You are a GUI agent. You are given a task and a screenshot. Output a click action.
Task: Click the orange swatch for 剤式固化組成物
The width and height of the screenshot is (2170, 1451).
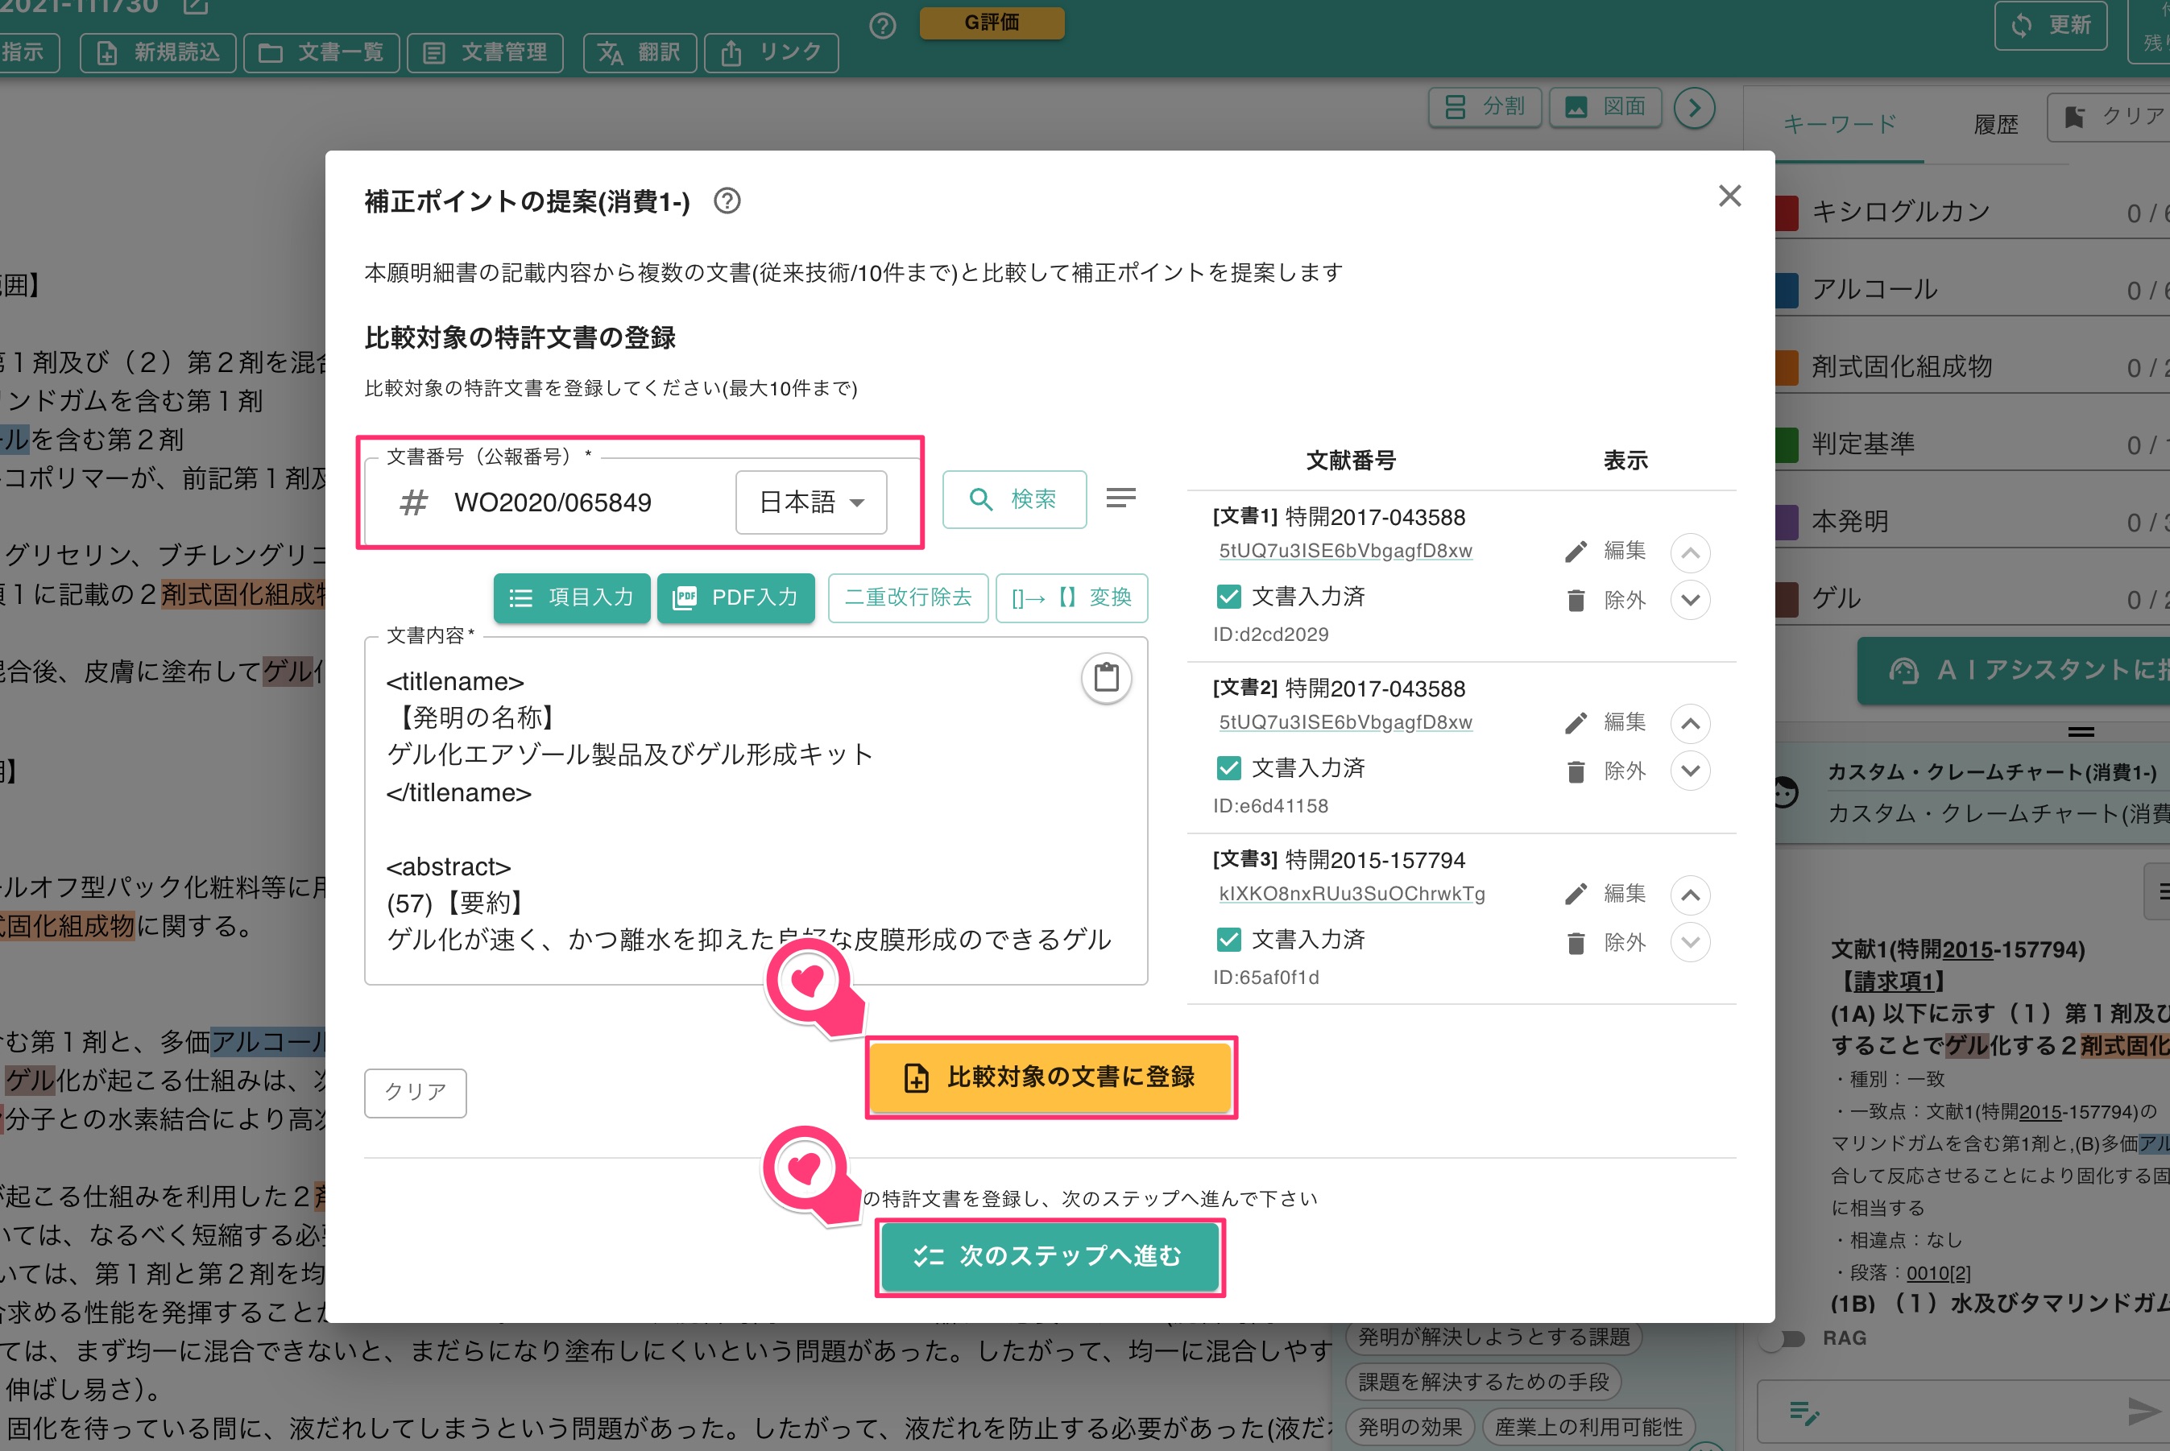tap(1787, 367)
